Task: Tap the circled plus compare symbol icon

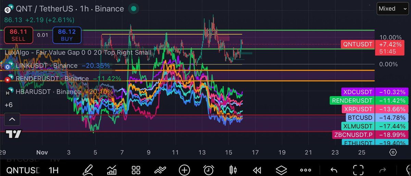Action: point(185,170)
